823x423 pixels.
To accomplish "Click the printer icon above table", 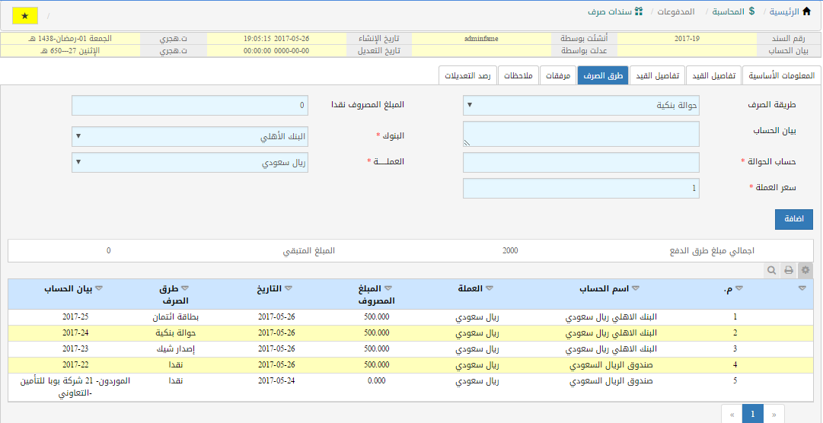I will coord(789,270).
